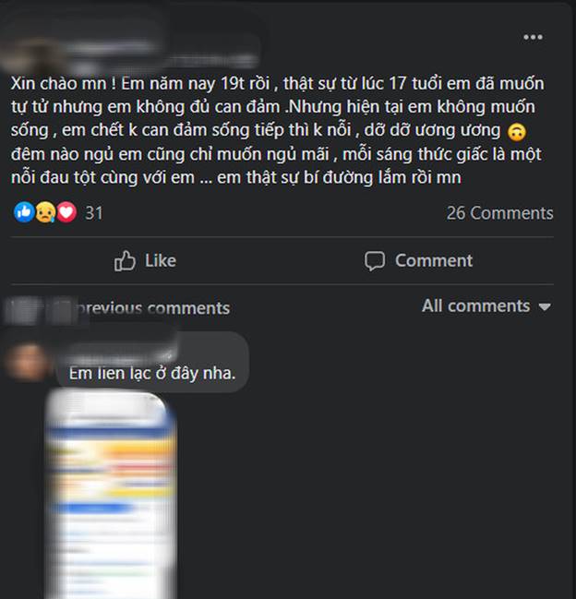Click the thumbs-up outline icon beside Like

pyautogui.click(x=125, y=261)
